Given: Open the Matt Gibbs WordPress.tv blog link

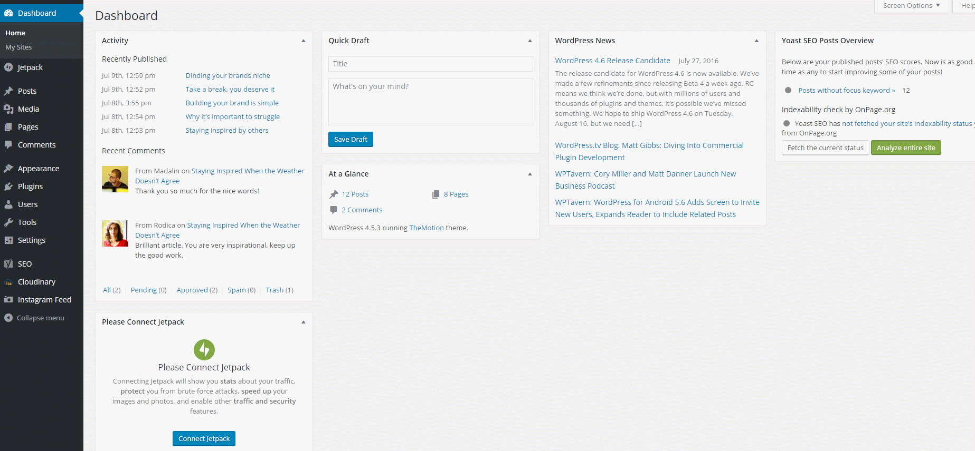Looking at the screenshot, I should pos(649,151).
